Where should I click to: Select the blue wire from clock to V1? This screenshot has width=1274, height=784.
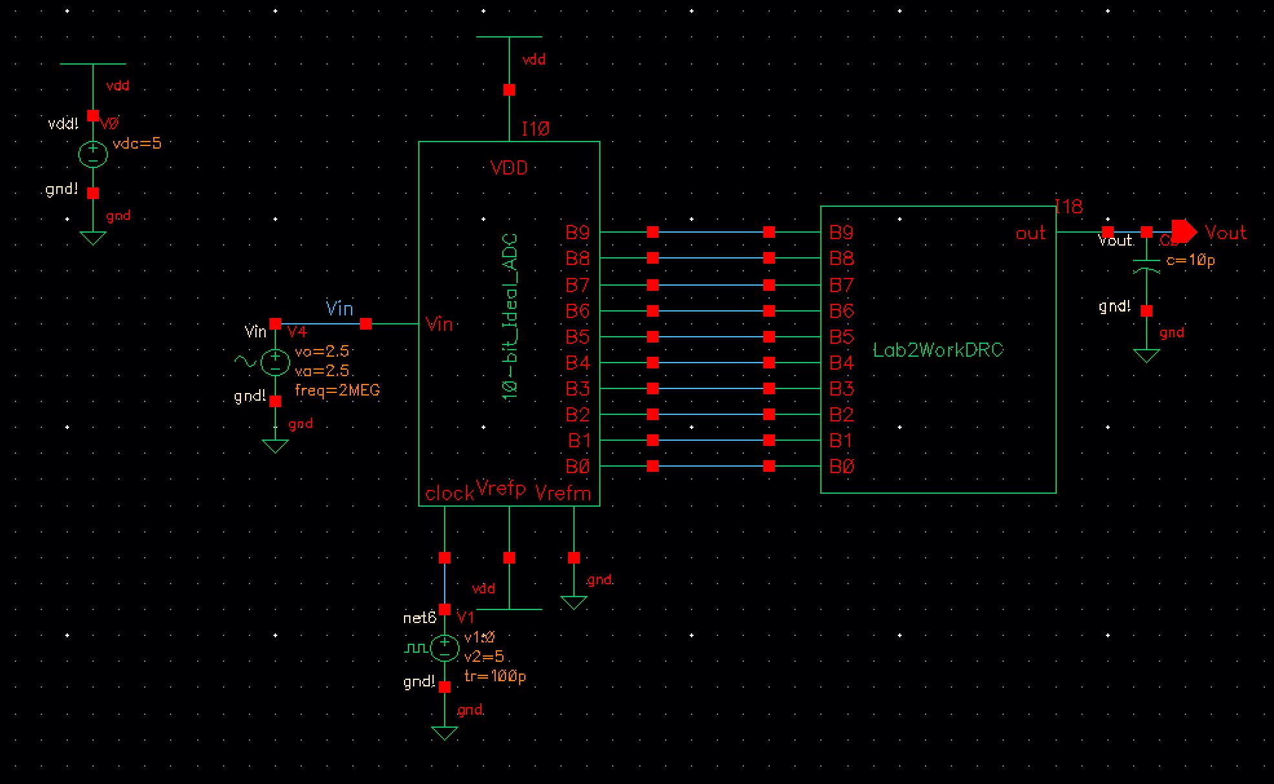pyautogui.click(x=445, y=583)
